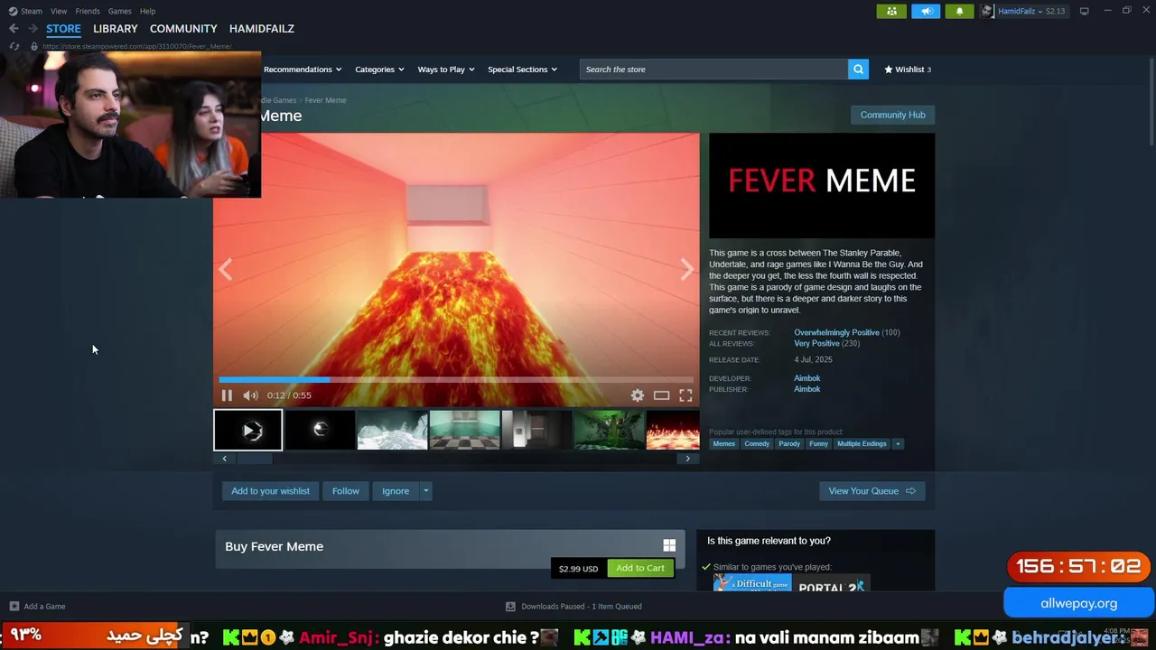
Task: Switch to the LIBRARY tab
Action: (x=116, y=29)
